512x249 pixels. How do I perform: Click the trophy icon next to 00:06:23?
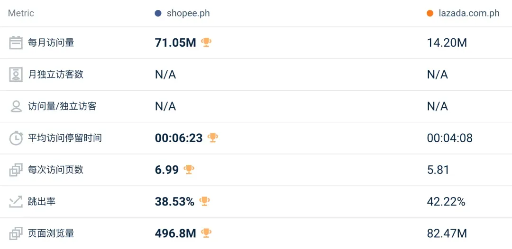[x=212, y=137]
